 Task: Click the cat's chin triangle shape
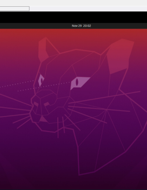pyautogui.click(x=43, y=119)
